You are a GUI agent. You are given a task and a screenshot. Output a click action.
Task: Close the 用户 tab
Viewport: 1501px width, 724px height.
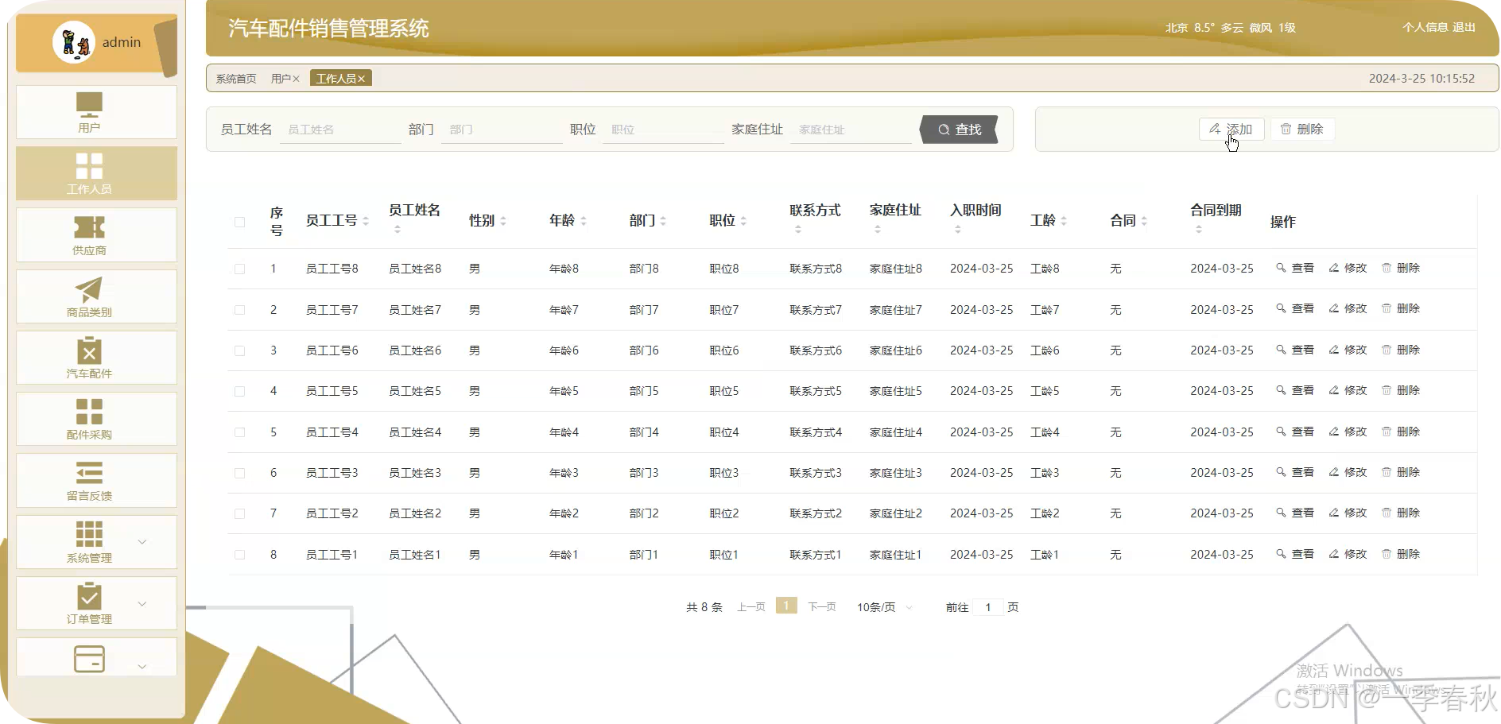pyautogui.click(x=295, y=78)
